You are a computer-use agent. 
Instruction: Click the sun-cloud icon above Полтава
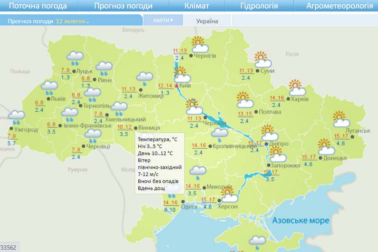245,100
